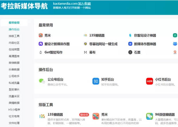Open the 公众号后台 title link
178x127 pixels.
[x=55, y=79]
